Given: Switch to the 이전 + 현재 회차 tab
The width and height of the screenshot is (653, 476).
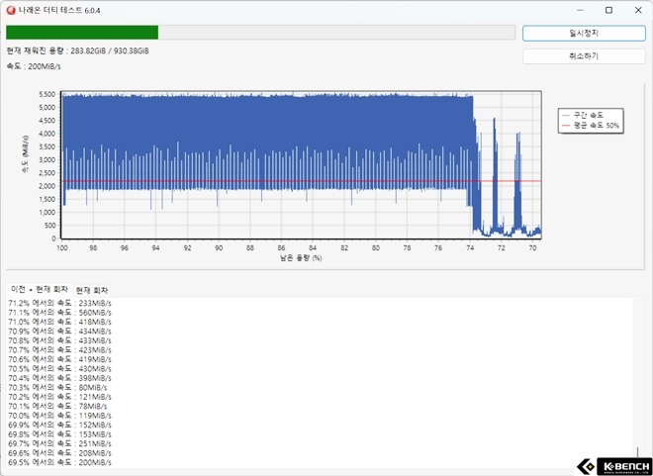Looking at the screenshot, I should tap(40, 288).
